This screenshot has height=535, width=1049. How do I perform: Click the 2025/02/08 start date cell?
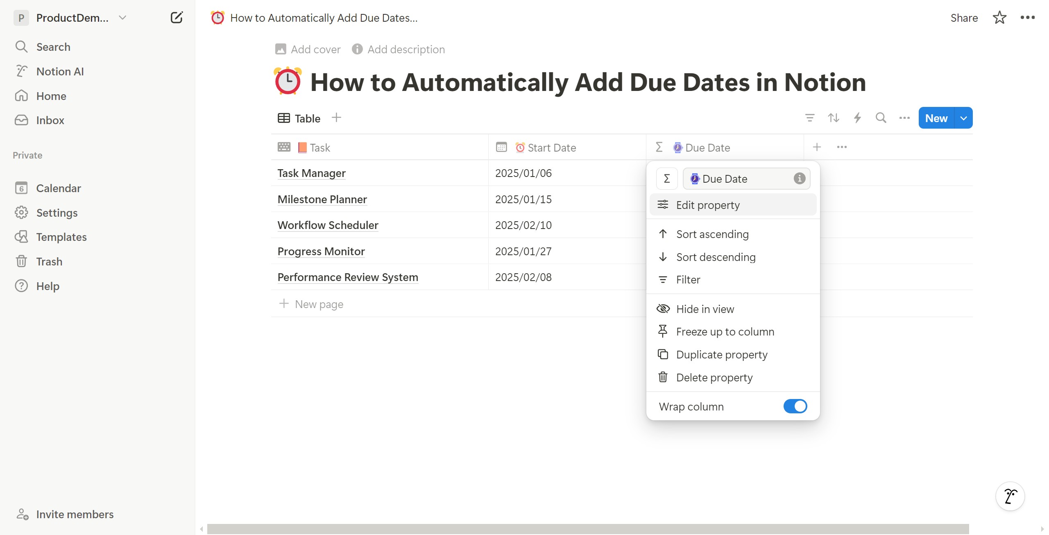(x=567, y=277)
